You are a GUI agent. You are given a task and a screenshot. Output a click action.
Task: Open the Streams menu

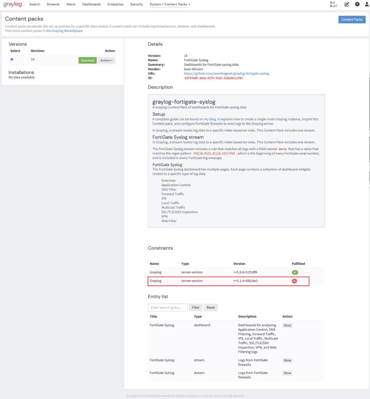click(53, 4)
